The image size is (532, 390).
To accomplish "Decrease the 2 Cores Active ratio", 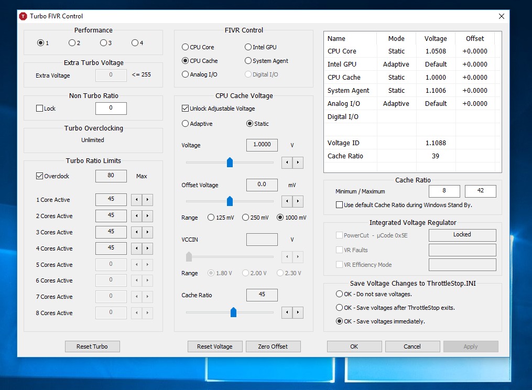I will click(x=136, y=216).
